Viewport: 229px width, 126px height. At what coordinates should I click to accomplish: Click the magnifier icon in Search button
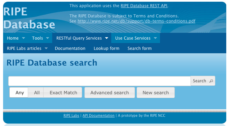[x=211, y=81]
